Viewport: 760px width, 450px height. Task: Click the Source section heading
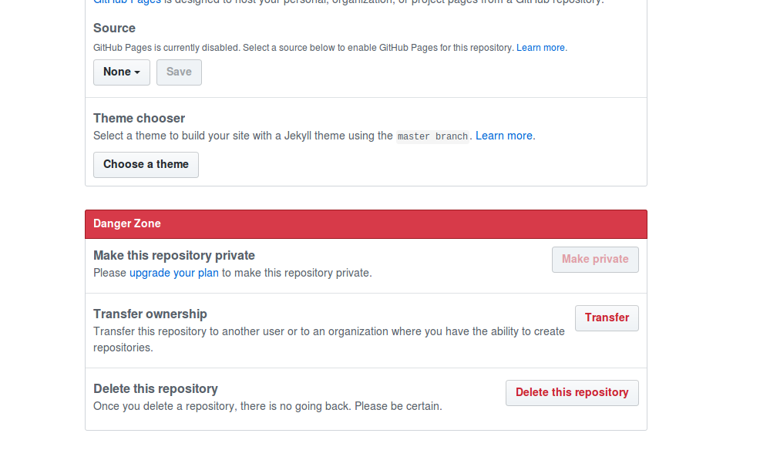pos(114,29)
